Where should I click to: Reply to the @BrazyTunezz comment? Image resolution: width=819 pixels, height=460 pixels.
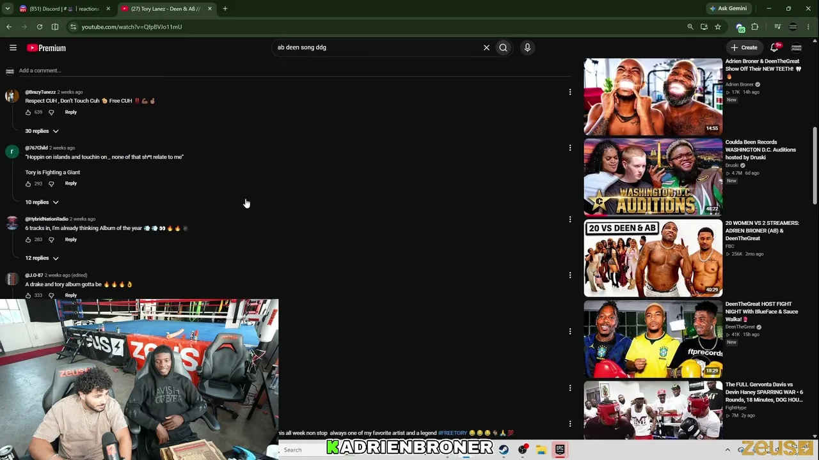tap(70, 112)
